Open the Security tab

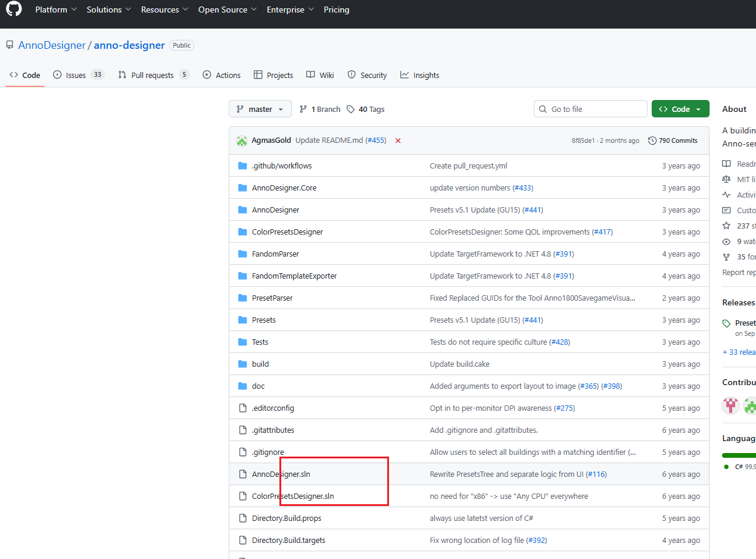coord(367,75)
